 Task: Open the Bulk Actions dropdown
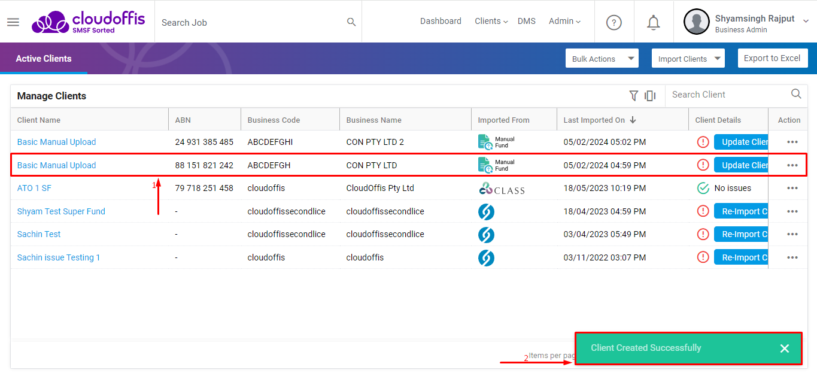[x=602, y=59]
